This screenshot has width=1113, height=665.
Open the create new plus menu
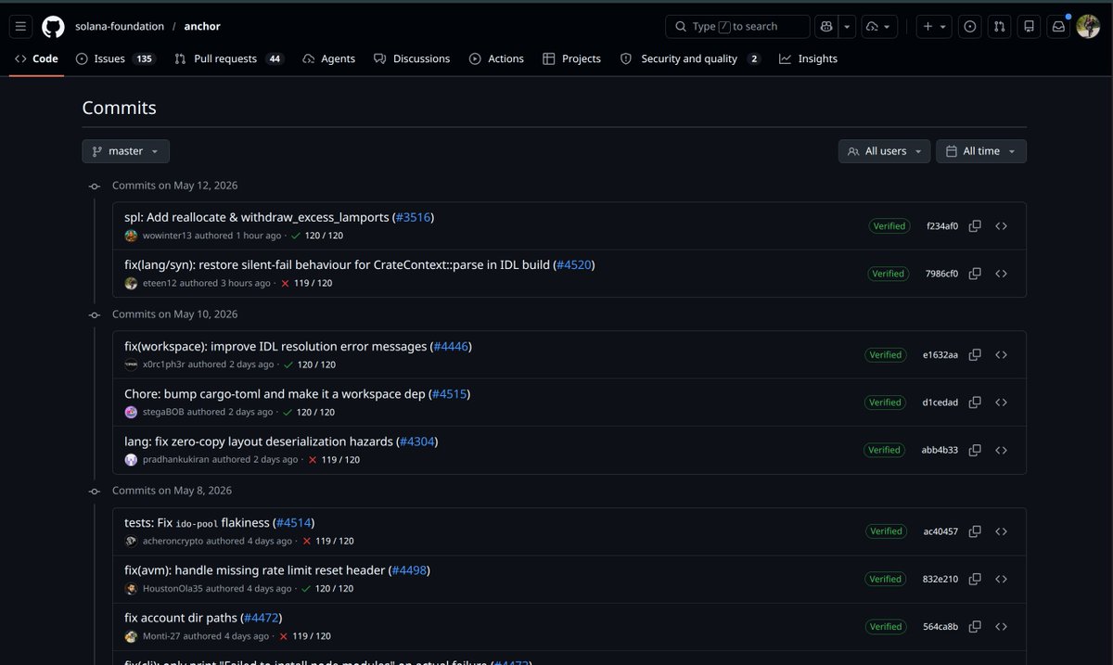[x=934, y=27]
